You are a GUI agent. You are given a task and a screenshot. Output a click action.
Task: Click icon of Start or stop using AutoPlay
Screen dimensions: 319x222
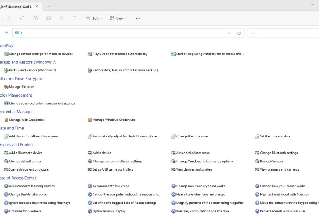point(173,54)
